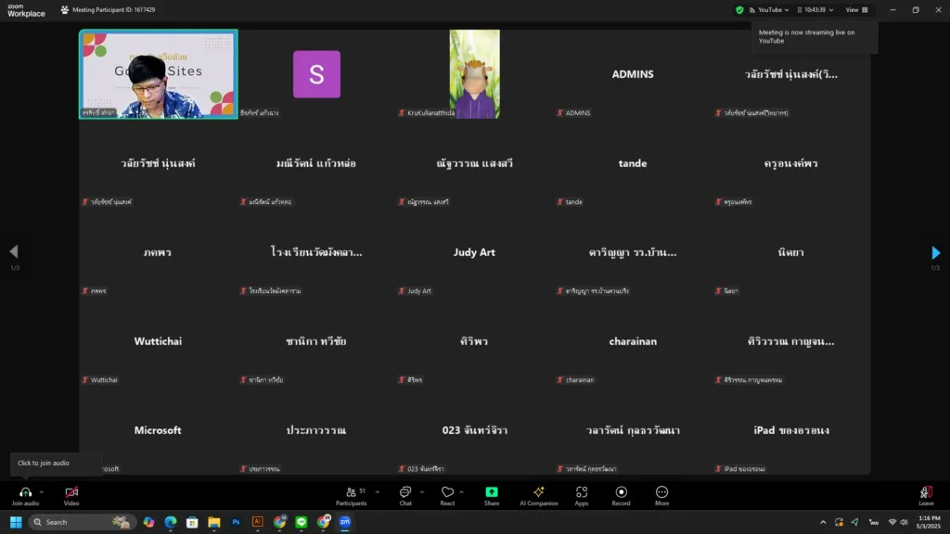
Task: Open the Chat panel
Action: pyautogui.click(x=405, y=494)
